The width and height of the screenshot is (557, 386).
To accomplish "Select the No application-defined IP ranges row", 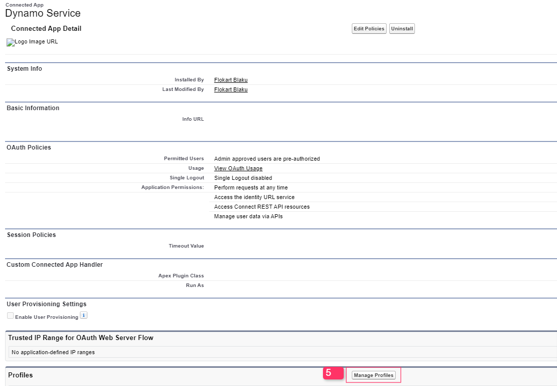I will [x=53, y=352].
